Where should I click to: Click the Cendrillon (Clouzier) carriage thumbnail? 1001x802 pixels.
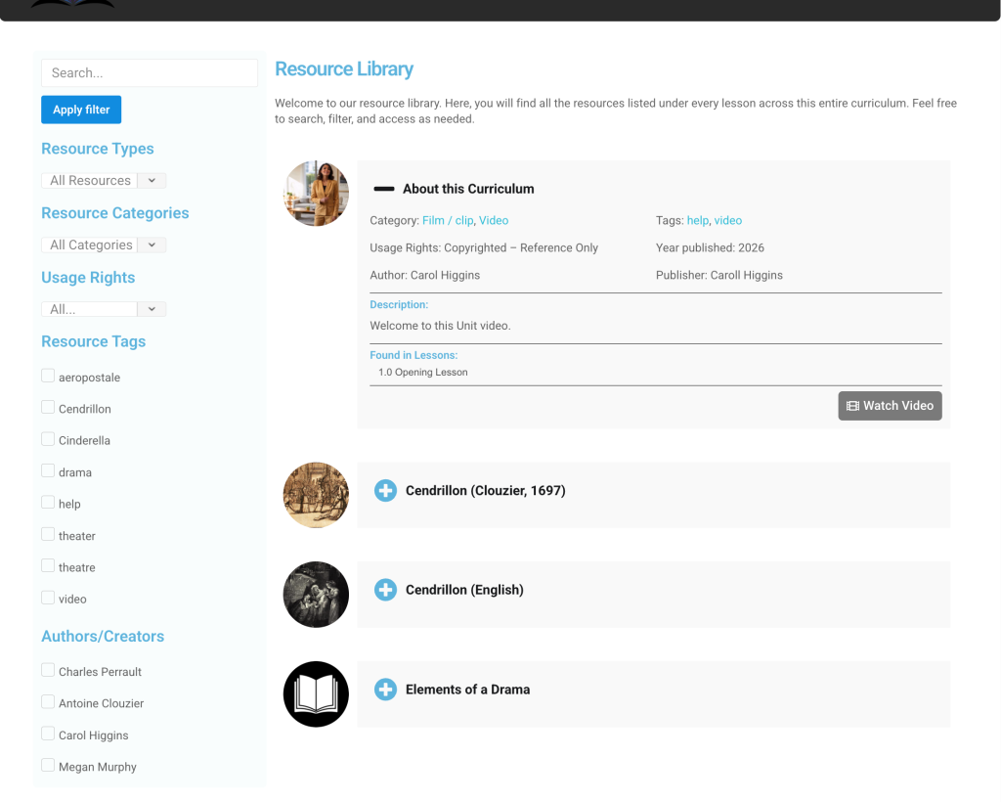[316, 496]
